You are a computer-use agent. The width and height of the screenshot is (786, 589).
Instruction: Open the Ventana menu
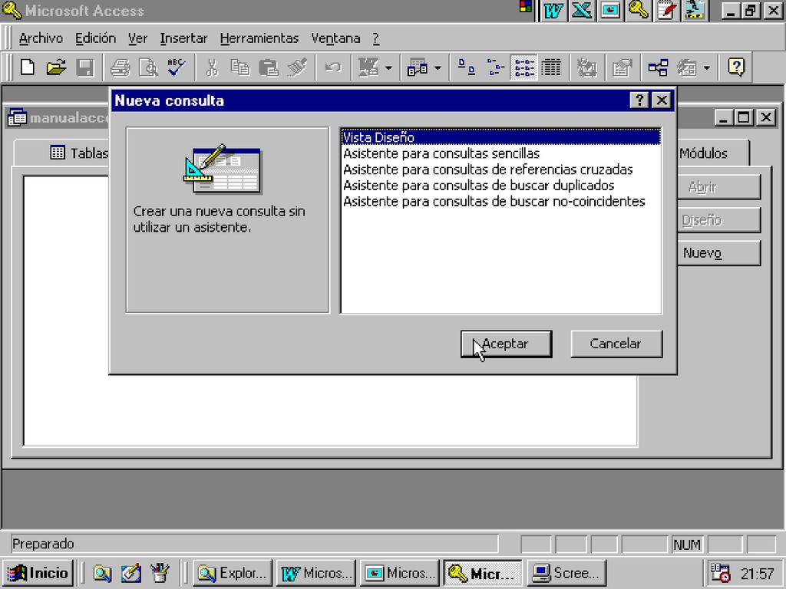[335, 38]
